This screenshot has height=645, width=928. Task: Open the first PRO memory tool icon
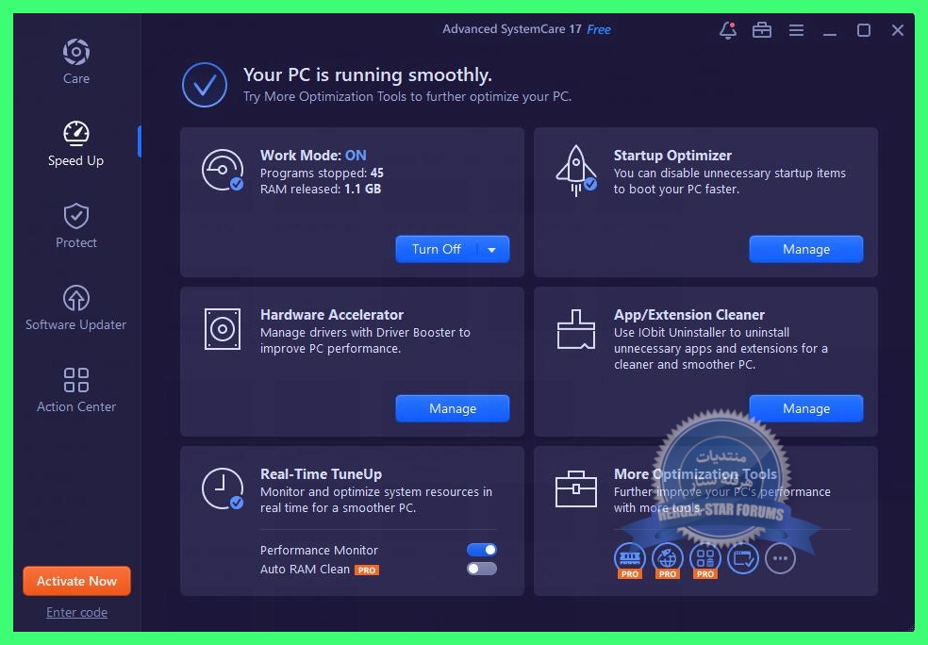pos(630,559)
